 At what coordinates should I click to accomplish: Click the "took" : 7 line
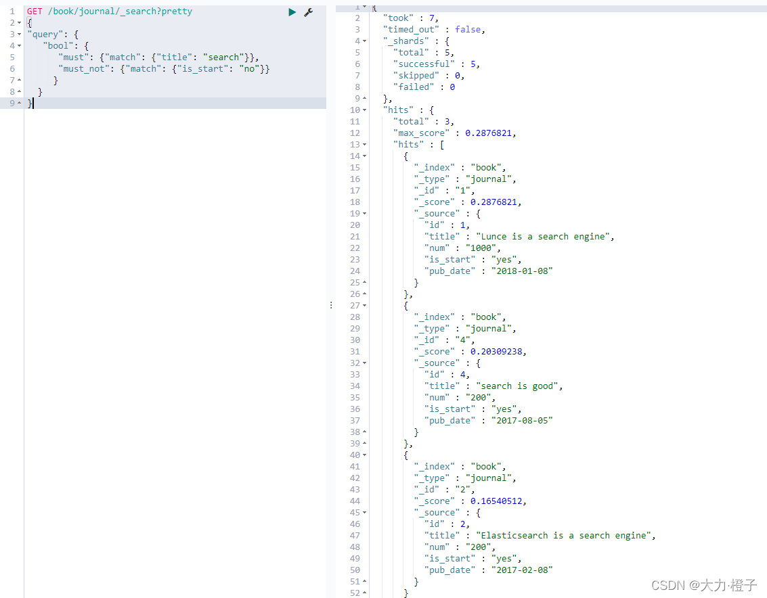point(411,18)
